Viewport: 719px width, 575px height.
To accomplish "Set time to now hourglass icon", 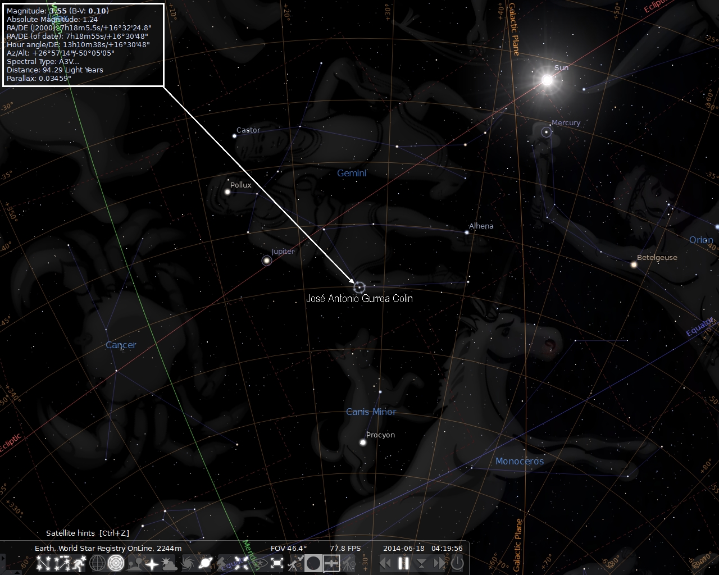I will point(421,563).
